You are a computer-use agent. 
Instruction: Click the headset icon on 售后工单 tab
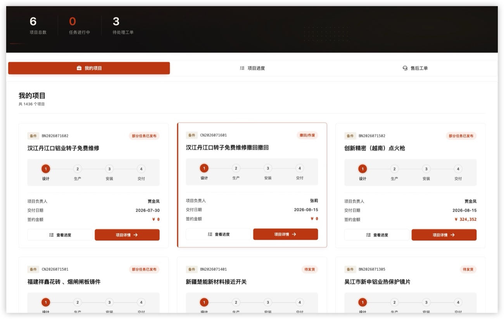(405, 68)
